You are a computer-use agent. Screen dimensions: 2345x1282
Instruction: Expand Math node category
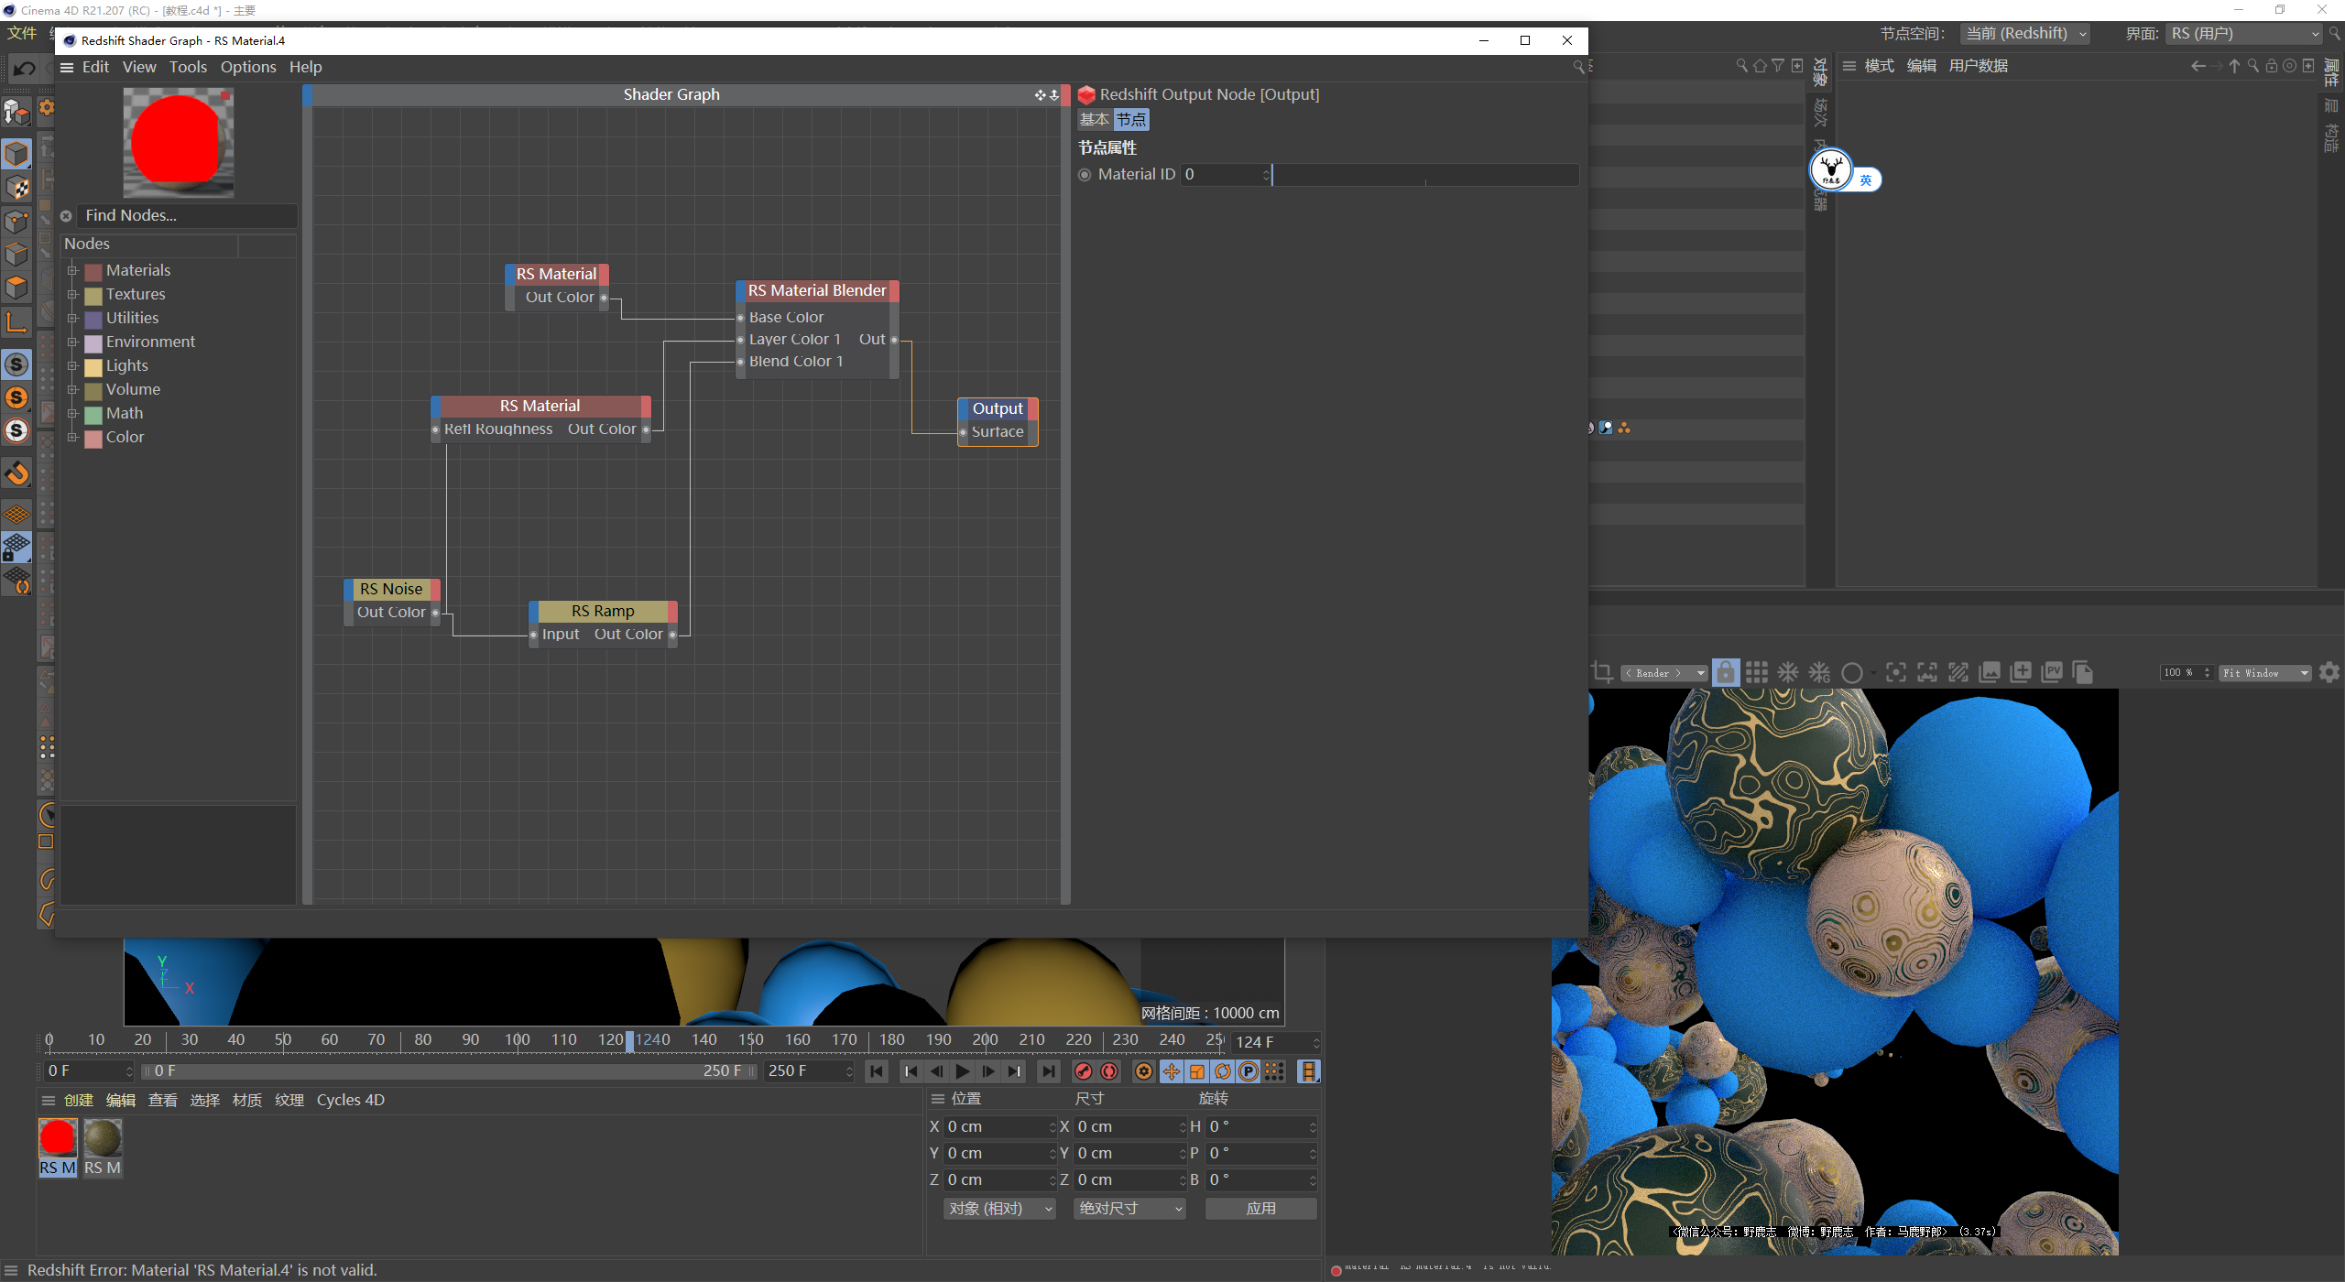coord(72,414)
